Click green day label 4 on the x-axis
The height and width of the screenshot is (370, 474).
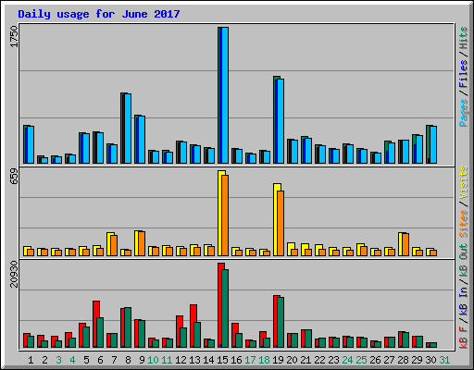72,360
